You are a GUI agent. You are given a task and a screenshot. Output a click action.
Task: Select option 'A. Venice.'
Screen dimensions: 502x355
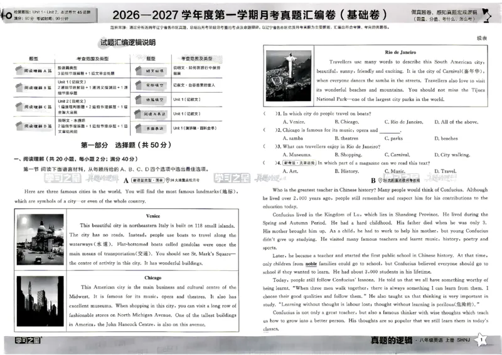[294, 122]
